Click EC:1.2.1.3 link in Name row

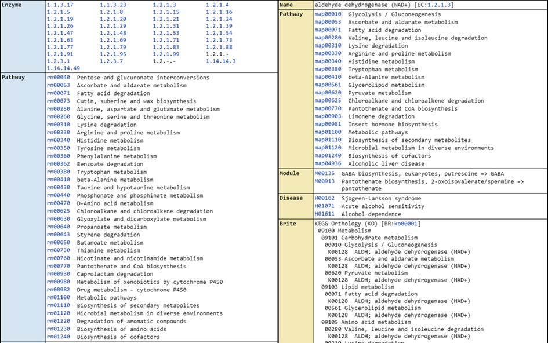434,5
